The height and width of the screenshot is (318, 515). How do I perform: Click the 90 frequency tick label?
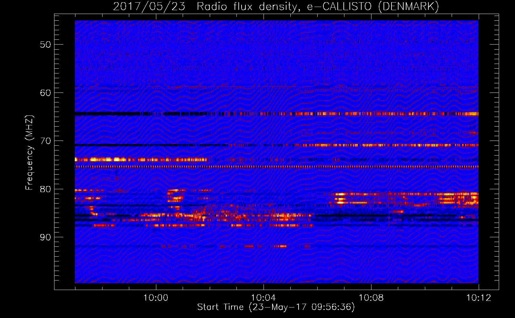click(x=45, y=237)
